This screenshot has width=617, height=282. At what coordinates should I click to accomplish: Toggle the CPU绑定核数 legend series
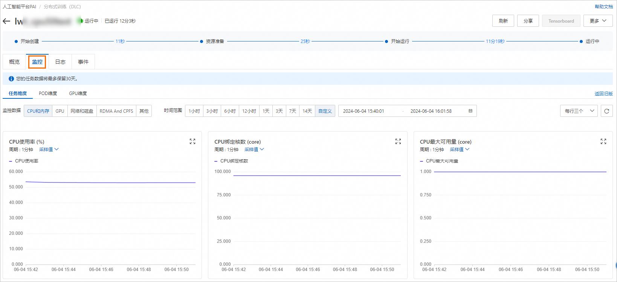[231, 161]
